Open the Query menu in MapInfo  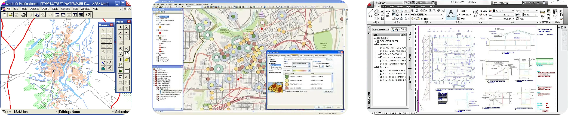coord(45,9)
